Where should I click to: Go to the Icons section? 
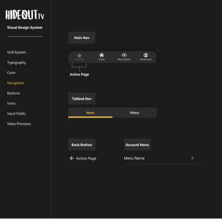tap(11, 103)
